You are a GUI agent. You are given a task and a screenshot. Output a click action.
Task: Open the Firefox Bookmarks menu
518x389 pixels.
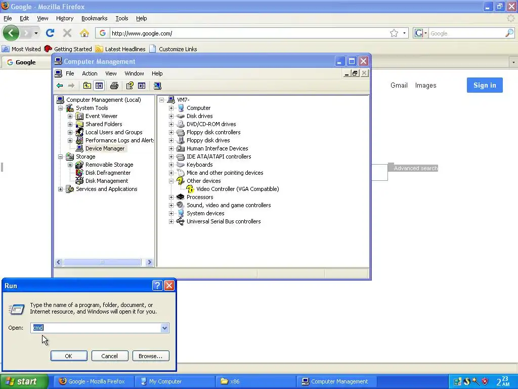click(x=95, y=18)
